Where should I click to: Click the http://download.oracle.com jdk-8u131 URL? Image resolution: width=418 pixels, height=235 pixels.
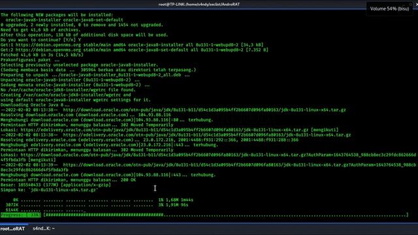tap(204, 110)
